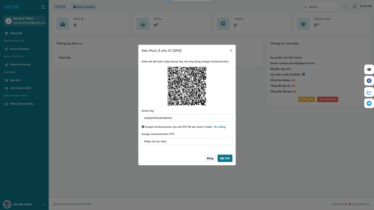Click the Bật 2FA button
This screenshot has height=210, width=374.
click(x=225, y=158)
